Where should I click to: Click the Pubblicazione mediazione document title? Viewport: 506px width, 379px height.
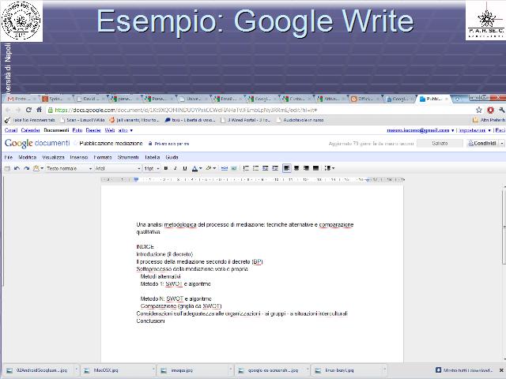[x=111, y=144]
